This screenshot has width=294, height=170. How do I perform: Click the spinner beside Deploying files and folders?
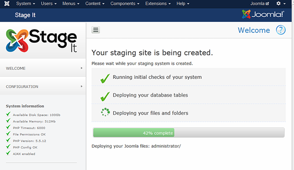pyautogui.click(x=105, y=112)
